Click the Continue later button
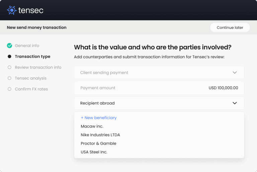This screenshot has height=172, width=257. tap(230, 27)
